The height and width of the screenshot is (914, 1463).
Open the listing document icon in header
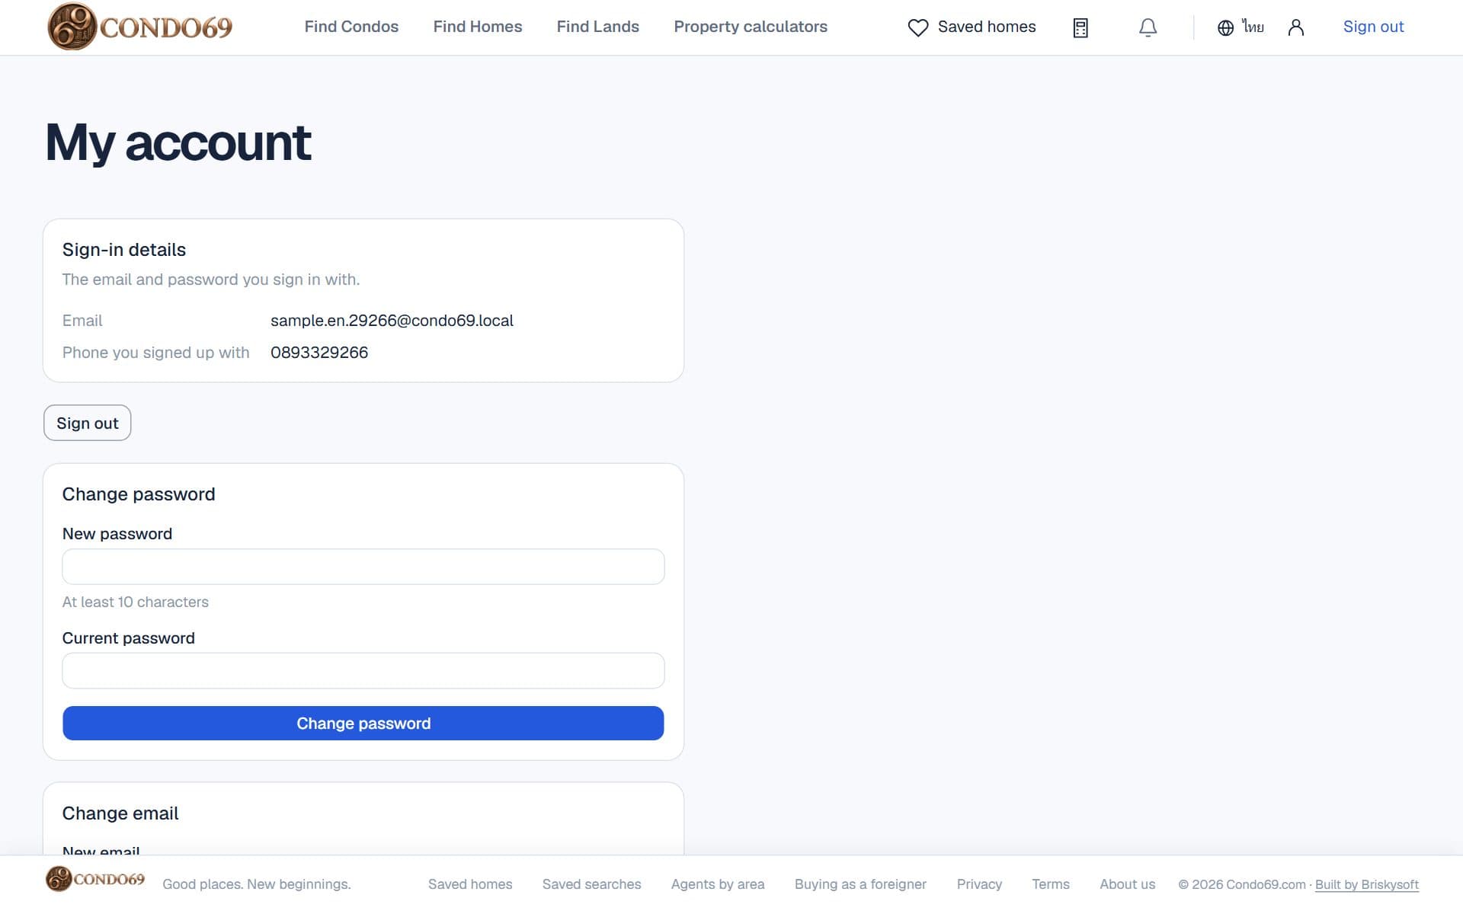pyautogui.click(x=1080, y=27)
